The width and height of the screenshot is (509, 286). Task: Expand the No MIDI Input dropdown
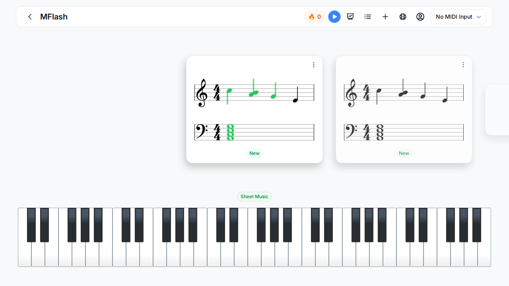[458, 17]
